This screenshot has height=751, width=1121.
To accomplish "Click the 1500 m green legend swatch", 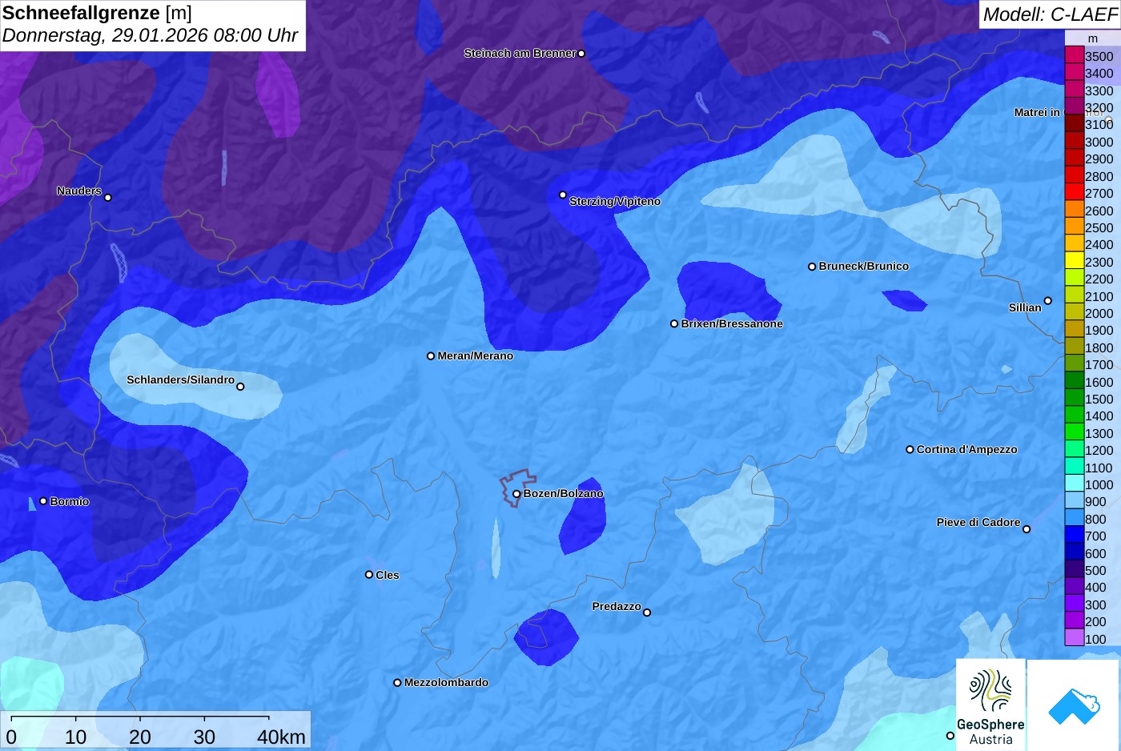I will [x=1075, y=398].
